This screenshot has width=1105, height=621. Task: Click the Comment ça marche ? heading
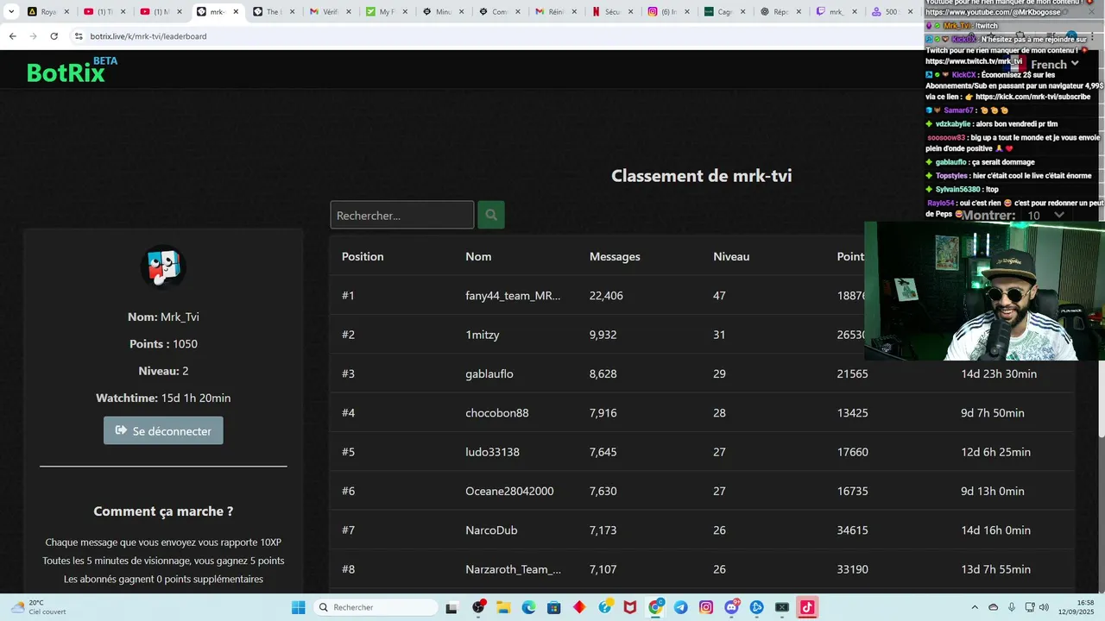tap(163, 511)
